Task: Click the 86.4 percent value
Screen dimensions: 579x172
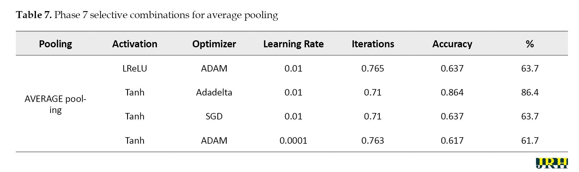Action: click(x=530, y=92)
